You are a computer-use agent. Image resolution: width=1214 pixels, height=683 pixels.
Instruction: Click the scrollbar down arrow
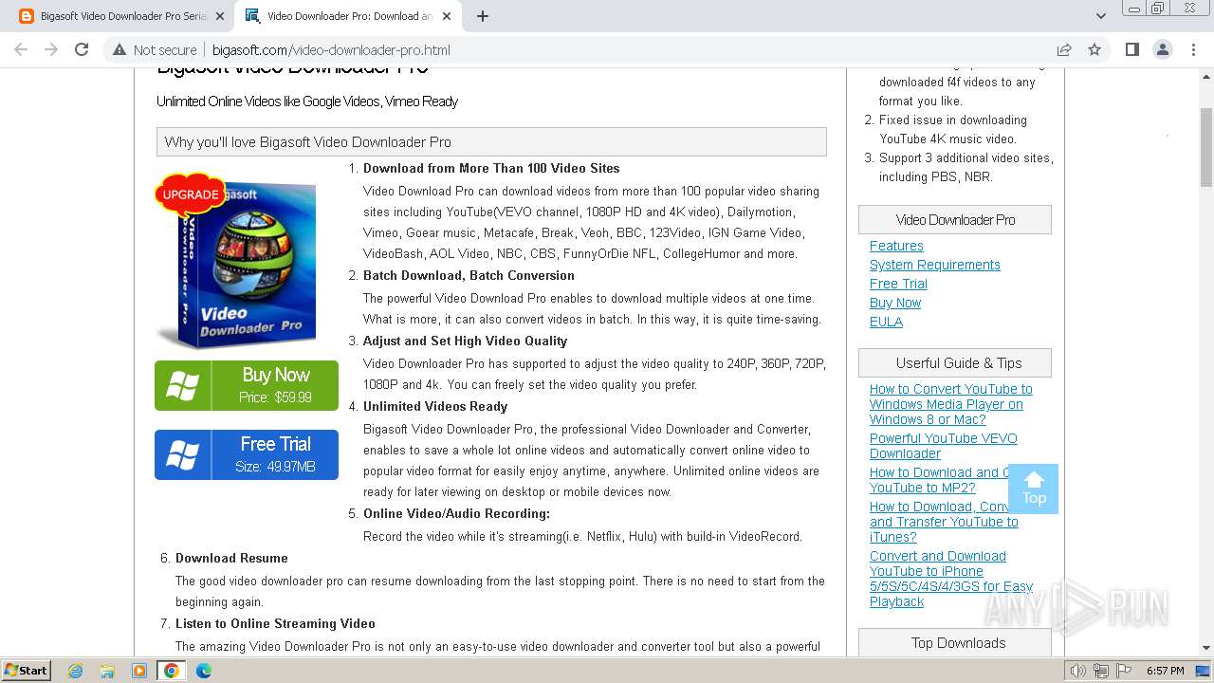[1206, 650]
